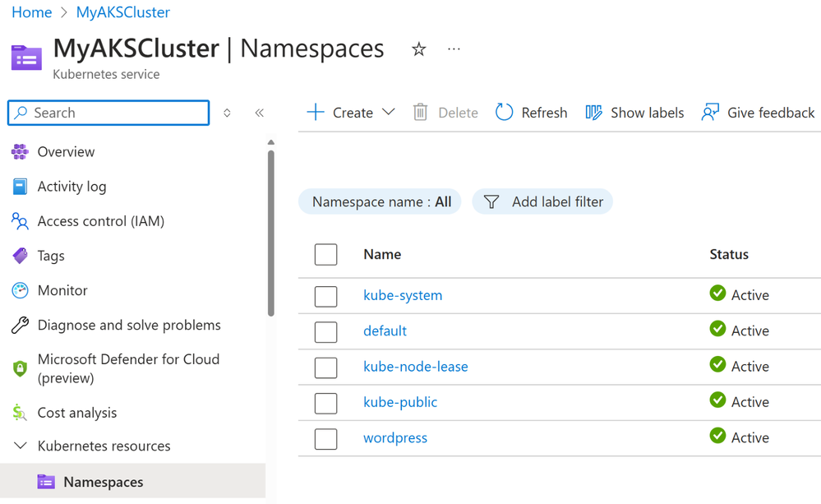Focus the sidebar Search input field

108,113
